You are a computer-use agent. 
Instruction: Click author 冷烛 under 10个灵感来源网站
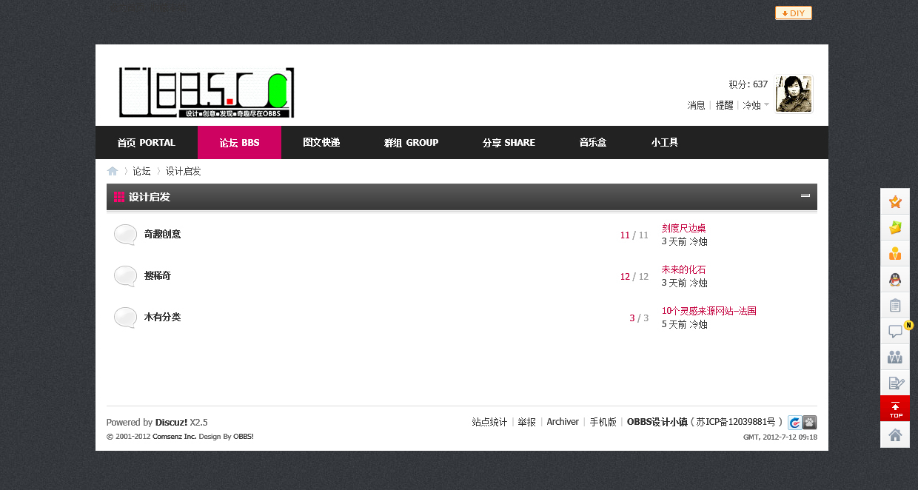[699, 324]
